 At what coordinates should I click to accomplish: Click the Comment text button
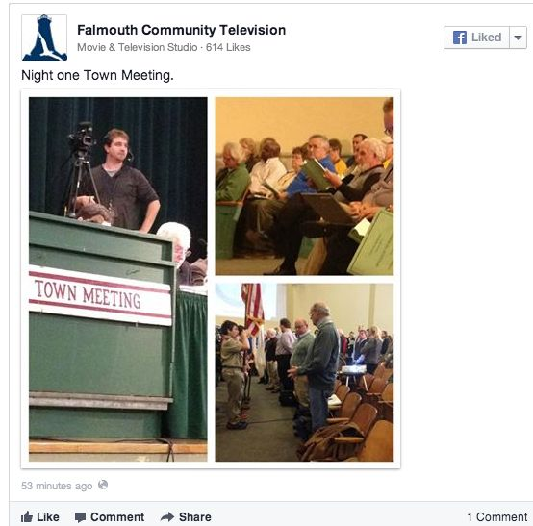click(117, 517)
